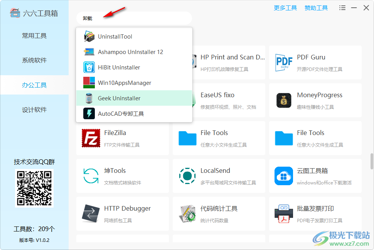Choose UninstallTool from the search results
Viewport: 374px width, 250px height.
point(134,37)
